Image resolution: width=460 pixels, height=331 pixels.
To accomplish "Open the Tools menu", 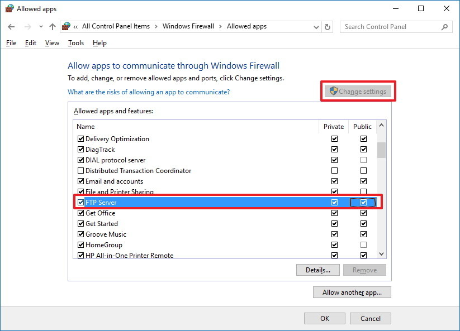I will [75, 42].
